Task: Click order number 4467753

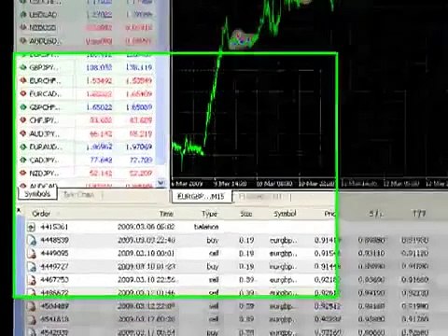Action: (54, 280)
